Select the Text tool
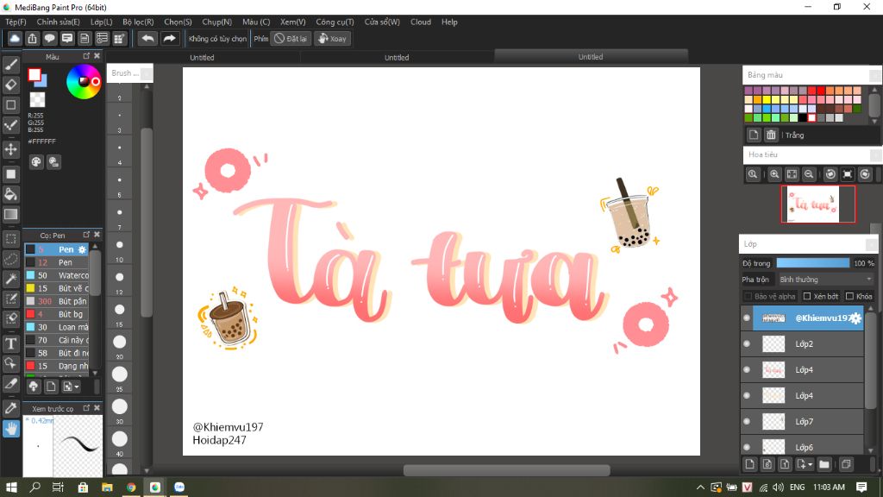This screenshot has width=883, height=497. (x=10, y=343)
